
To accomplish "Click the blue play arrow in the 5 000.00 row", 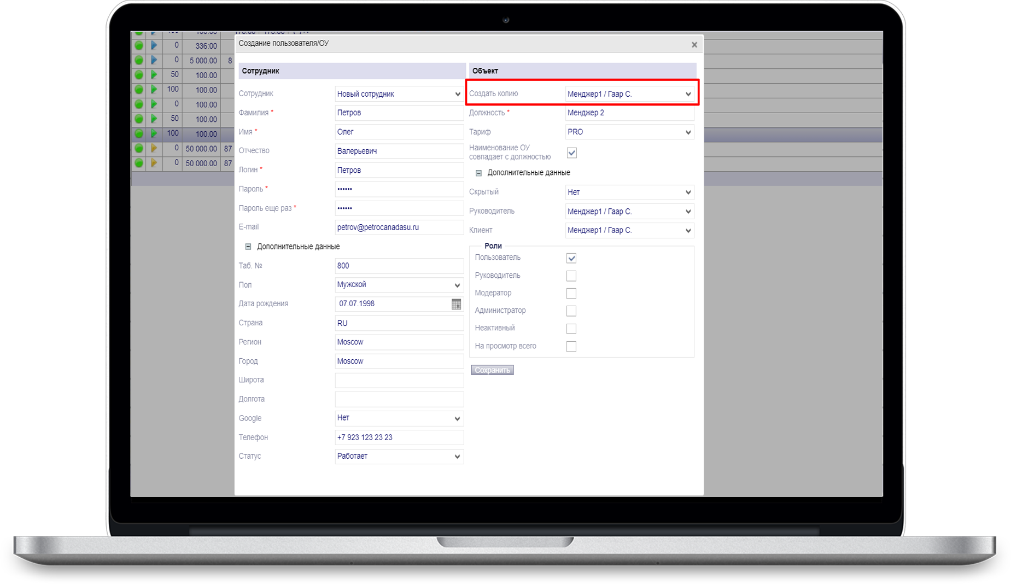I will [154, 60].
